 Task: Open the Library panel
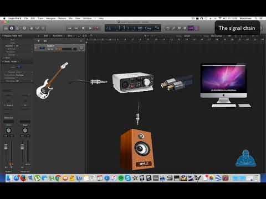[x=6, y=28]
